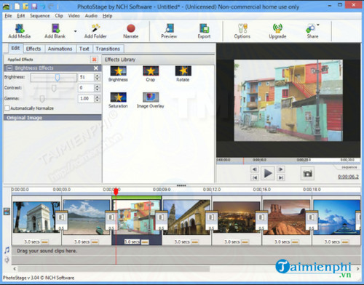Switch to the Text tab
Image resolution: width=364 pixels, height=285 pixels.
point(84,49)
